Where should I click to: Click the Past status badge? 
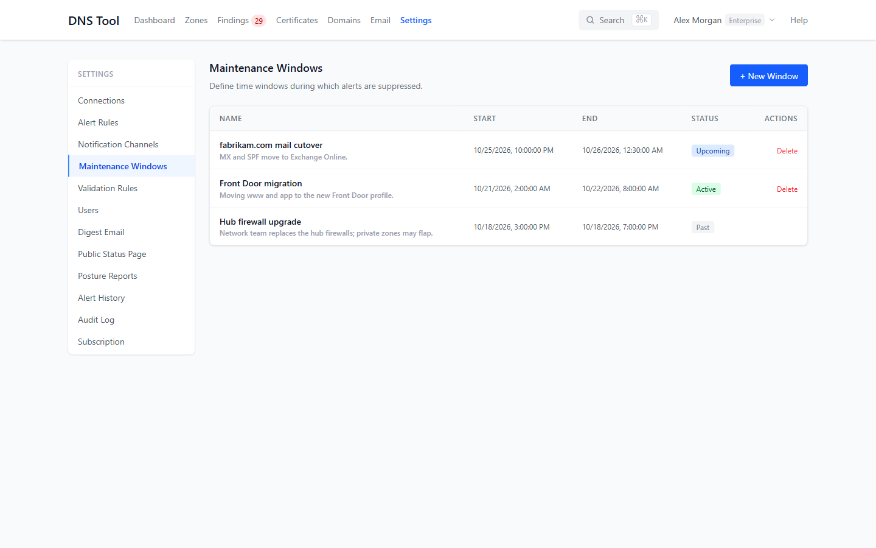click(x=703, y=228)
